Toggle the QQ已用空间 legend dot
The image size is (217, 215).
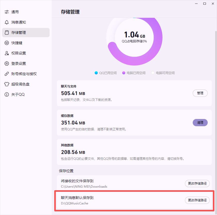[96, 73]
